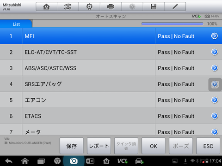222x166 pixels.
Task: Open SRSエアバッグ details arrow
Action: point(215,84)
